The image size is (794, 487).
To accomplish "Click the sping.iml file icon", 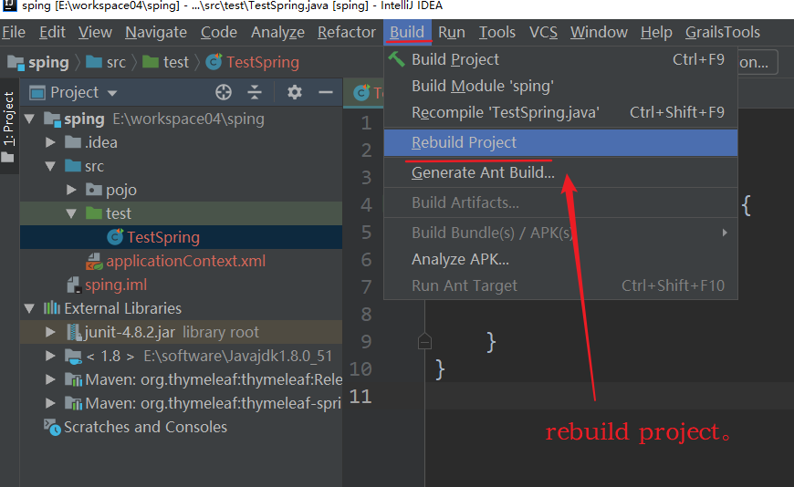I will click(x=74, y=285).
